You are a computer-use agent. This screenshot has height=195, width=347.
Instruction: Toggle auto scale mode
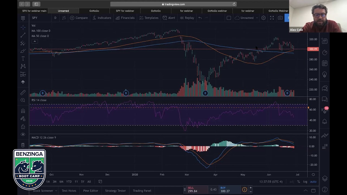click(313, 182)
